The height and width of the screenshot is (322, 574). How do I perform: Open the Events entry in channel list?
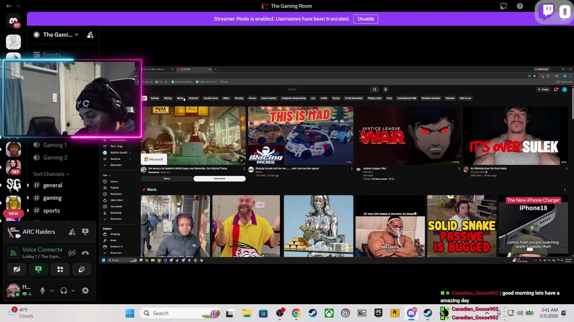[x=52, y=55]
